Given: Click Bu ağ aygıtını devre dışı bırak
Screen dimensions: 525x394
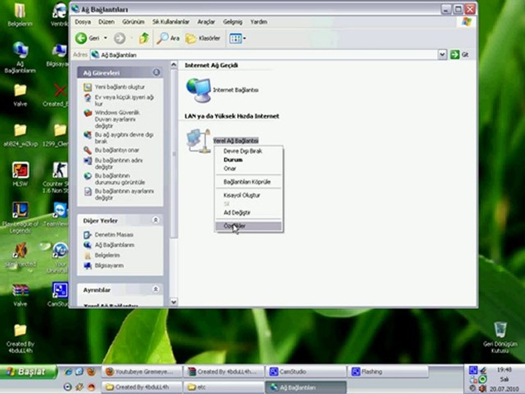Looking at the screenshot, I should coord(124,138).
